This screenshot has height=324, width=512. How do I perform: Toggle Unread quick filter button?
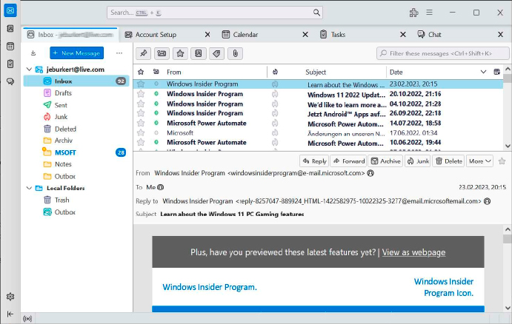tap(162, 53)
